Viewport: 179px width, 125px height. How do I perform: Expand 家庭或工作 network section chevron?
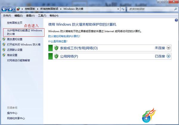coord(169,48)
